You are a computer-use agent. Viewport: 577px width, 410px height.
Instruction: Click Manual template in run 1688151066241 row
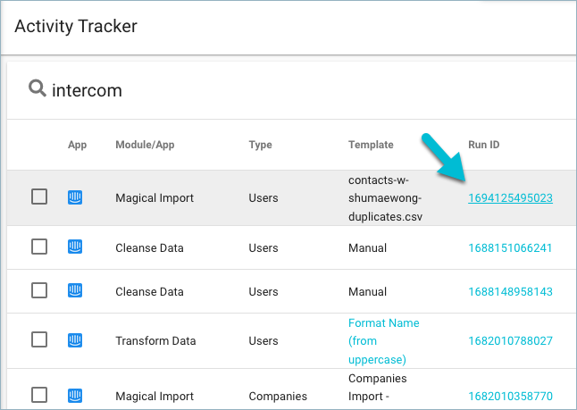pos(368,248)
